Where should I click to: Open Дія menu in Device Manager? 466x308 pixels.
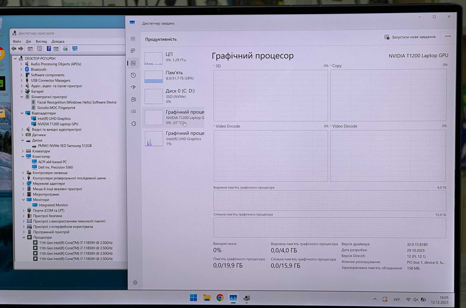(28, 41)
